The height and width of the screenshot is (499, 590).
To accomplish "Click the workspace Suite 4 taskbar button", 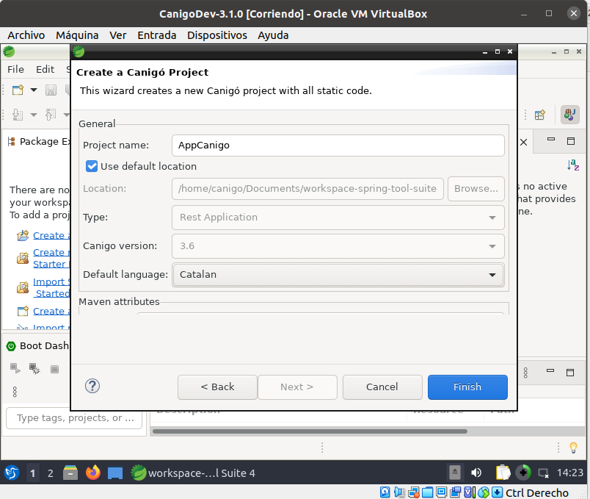I will pos(193,473).
